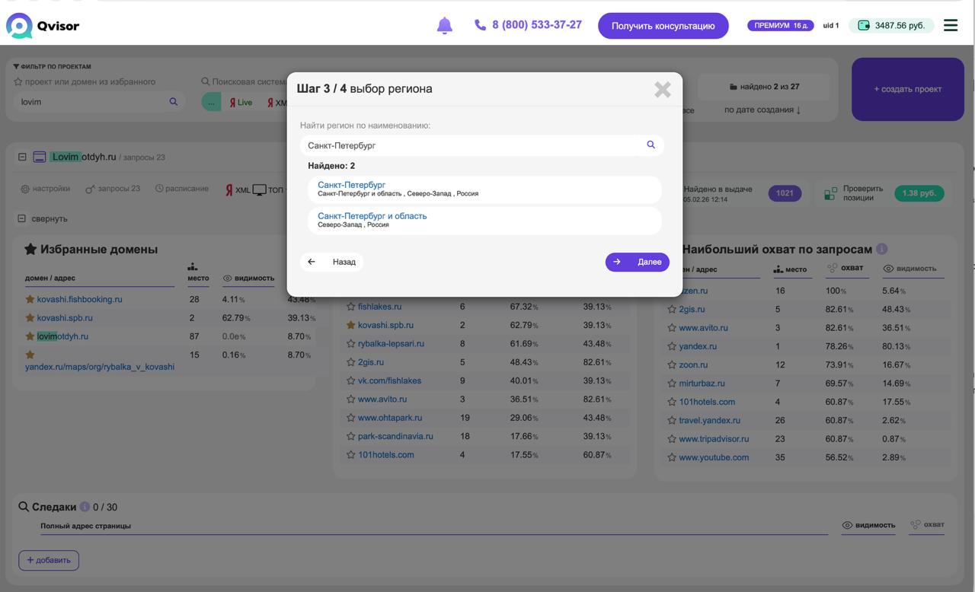This screenshot has height=592, width=975.
Task: Click the Qvisor logo
Action: [43, 26]
